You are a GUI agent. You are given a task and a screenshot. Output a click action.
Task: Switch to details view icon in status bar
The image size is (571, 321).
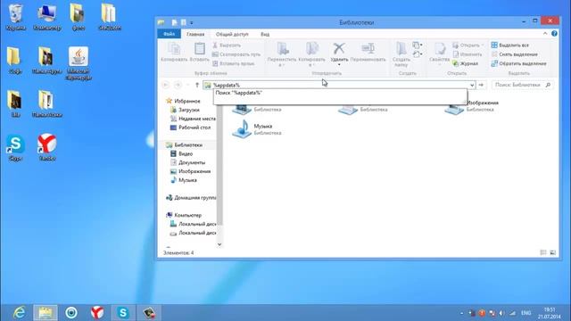pyautogui.click(x=543, y=252)
